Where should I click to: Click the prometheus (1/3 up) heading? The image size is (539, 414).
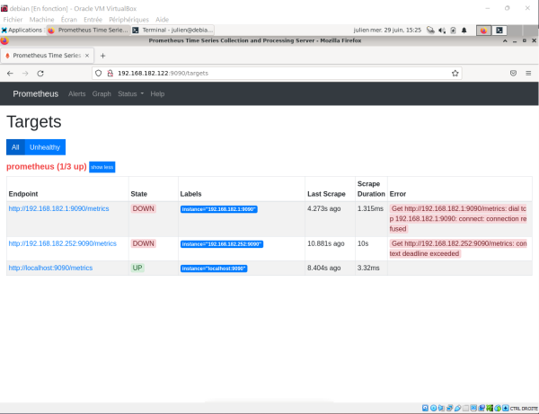tap(47, 167)
